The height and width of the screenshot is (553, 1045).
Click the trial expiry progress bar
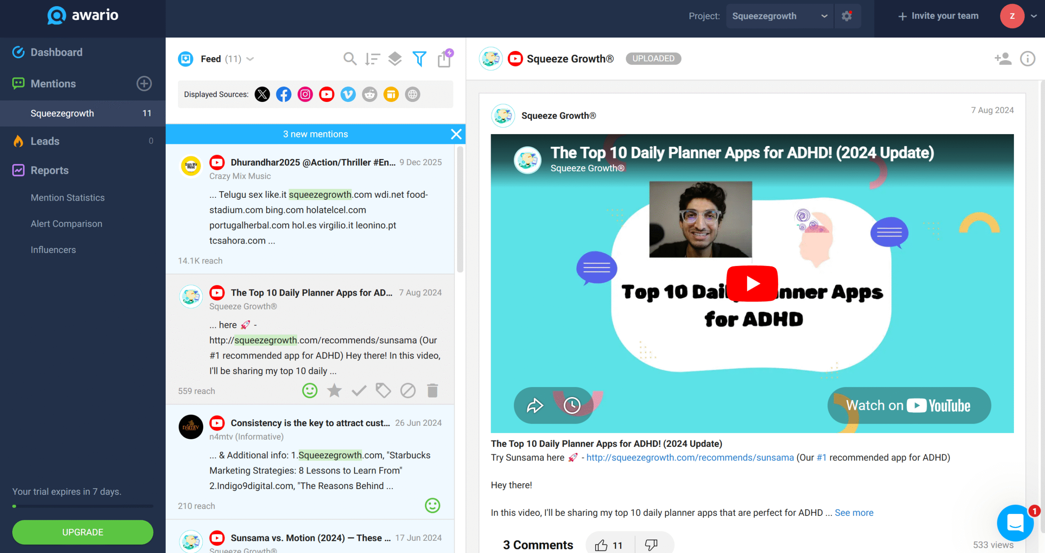coord(83,506)
